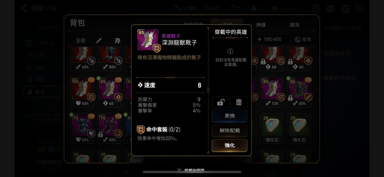This screenshot has width=384, height=177.
Task: Open the grid menu icon at top right
Action: click(359, 9)
